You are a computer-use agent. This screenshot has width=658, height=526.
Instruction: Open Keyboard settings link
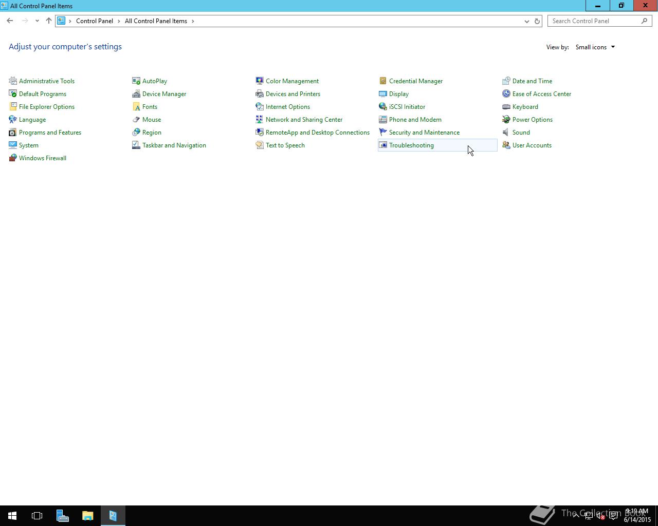click(525, 107)
